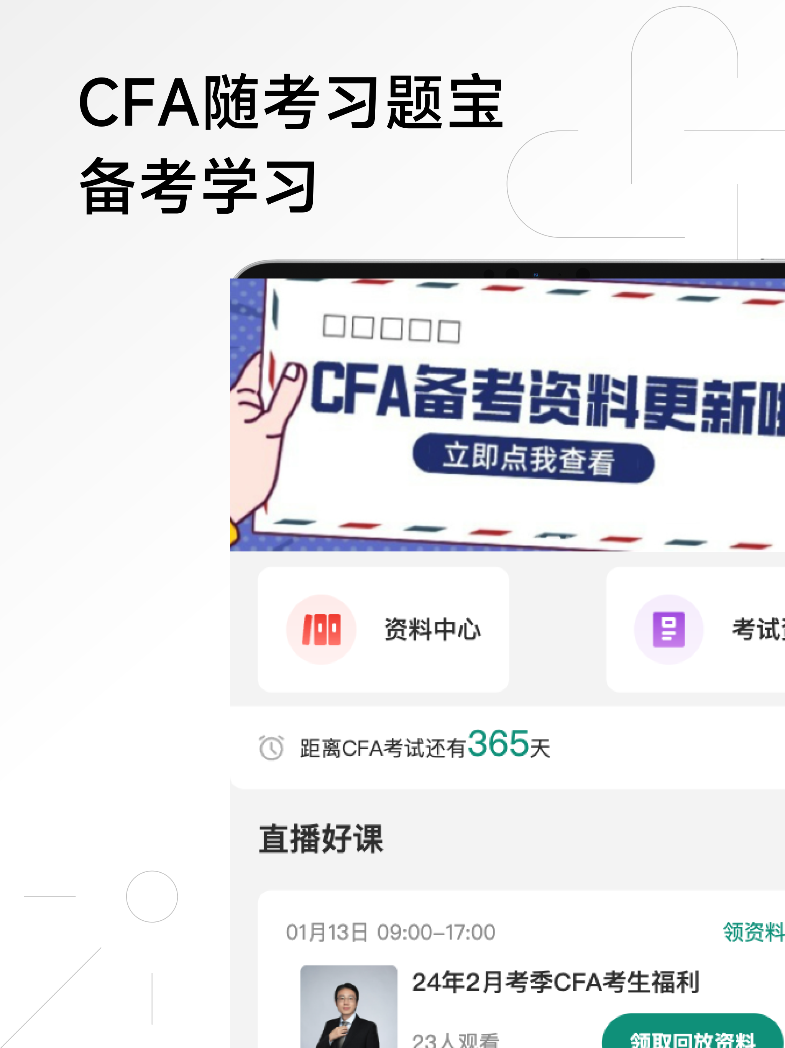
Task: Tap the CFA随考习题宝 headline text
Action: coord(291,102)
